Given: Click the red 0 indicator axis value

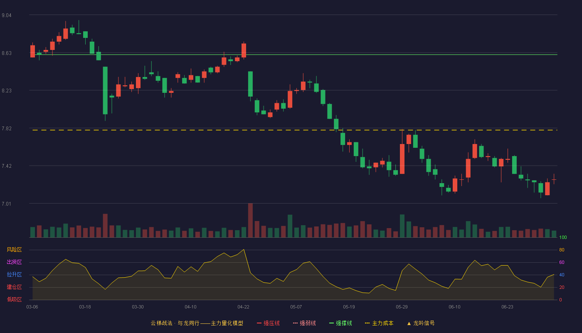Looking at the screenshot, I should point(560,300).
